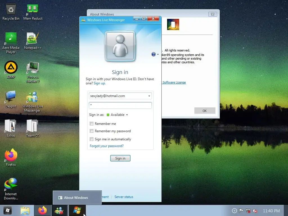Open the Server status link
This screenshot has height=216, width=288.
(124, 197)
